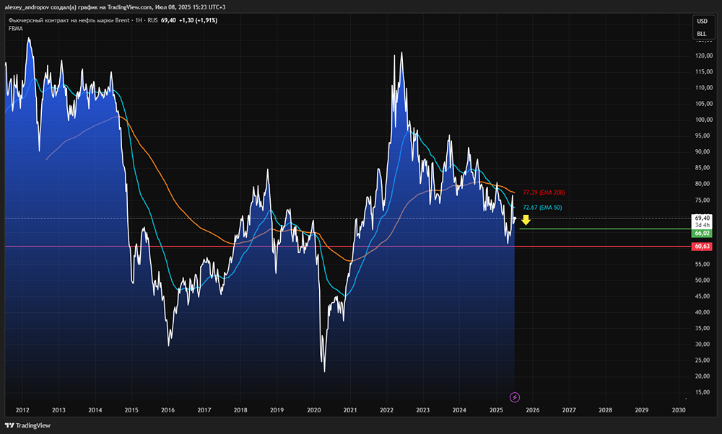
Task: Click the 2020 label on the time axis
Action: coord(313,410)
